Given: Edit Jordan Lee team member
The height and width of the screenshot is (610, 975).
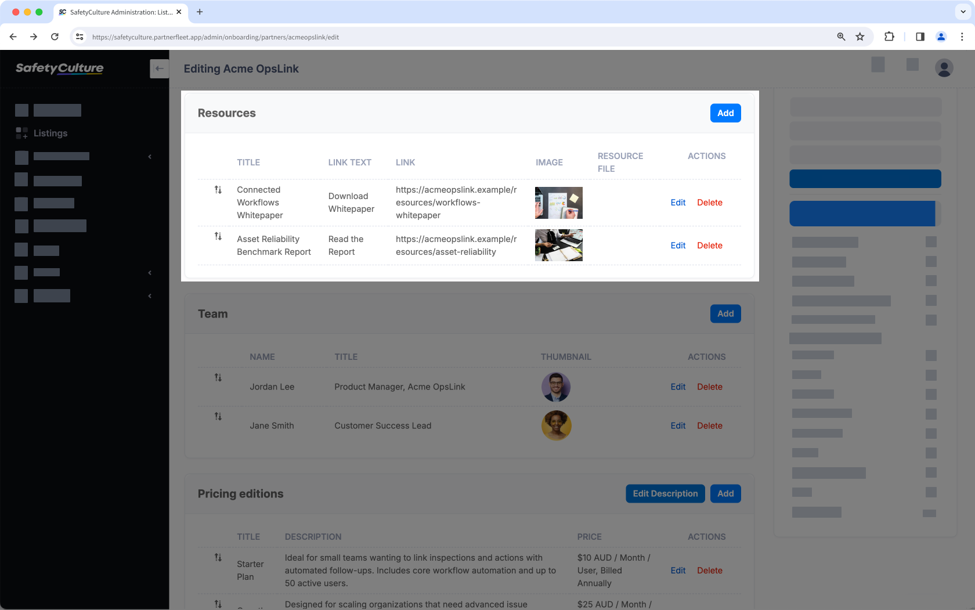Looking at the screenshot, I should 678,387.
